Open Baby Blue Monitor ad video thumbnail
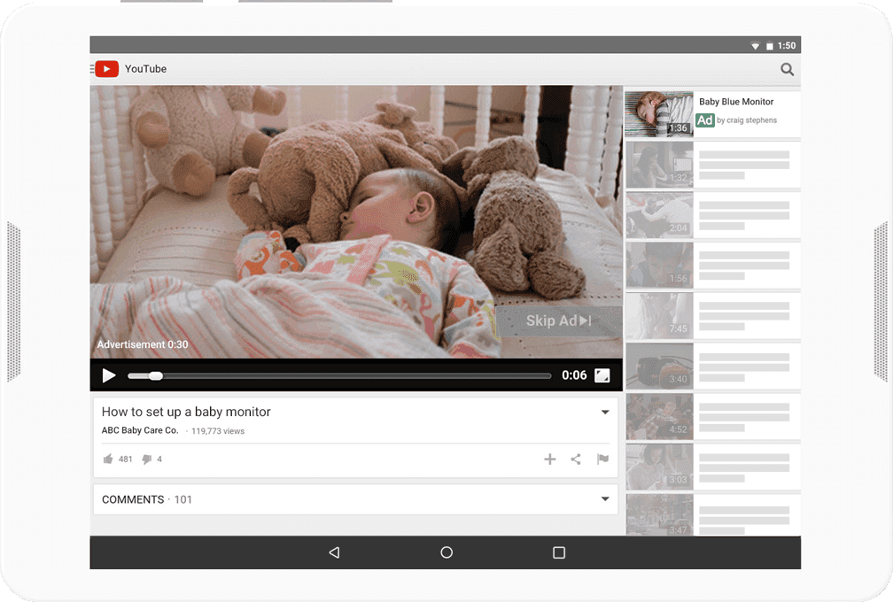The width and height of the screenshot is (893, 602). point(659,113)
